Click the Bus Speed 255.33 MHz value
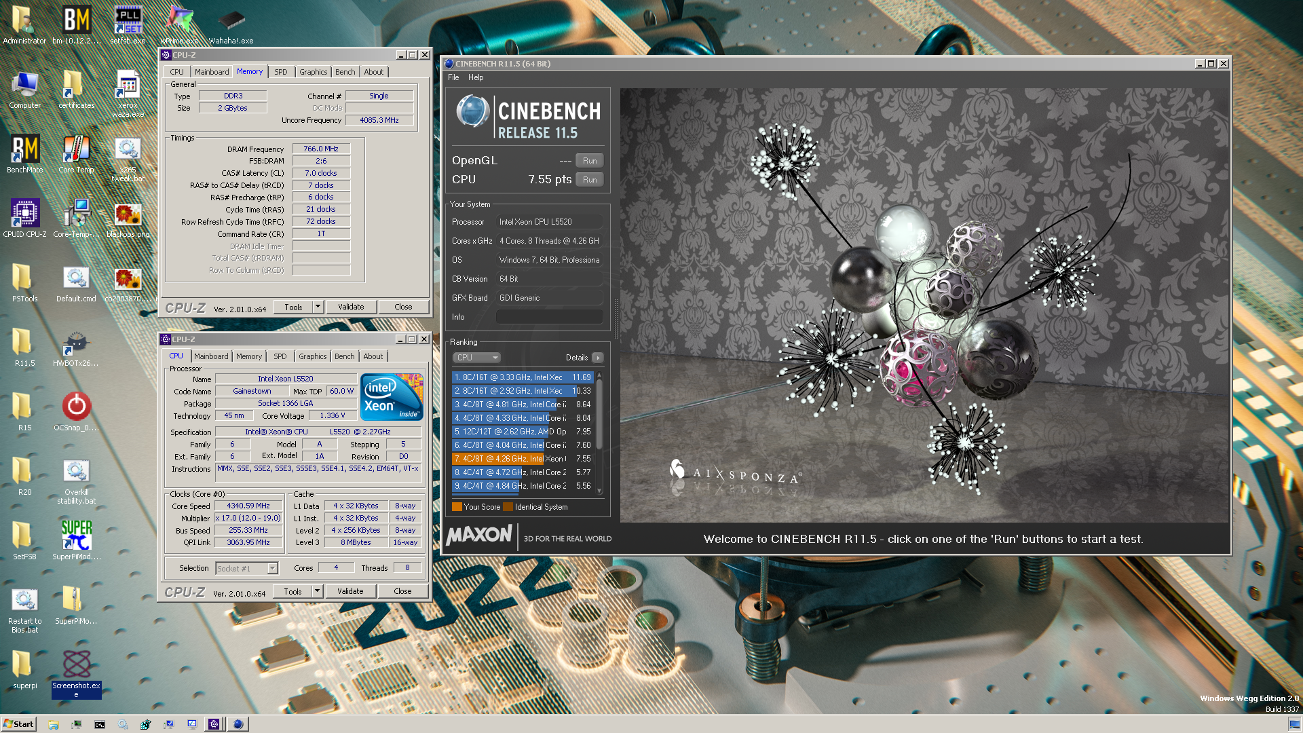This screenshot has height=733, width=1303. click(x=248, y=530)
